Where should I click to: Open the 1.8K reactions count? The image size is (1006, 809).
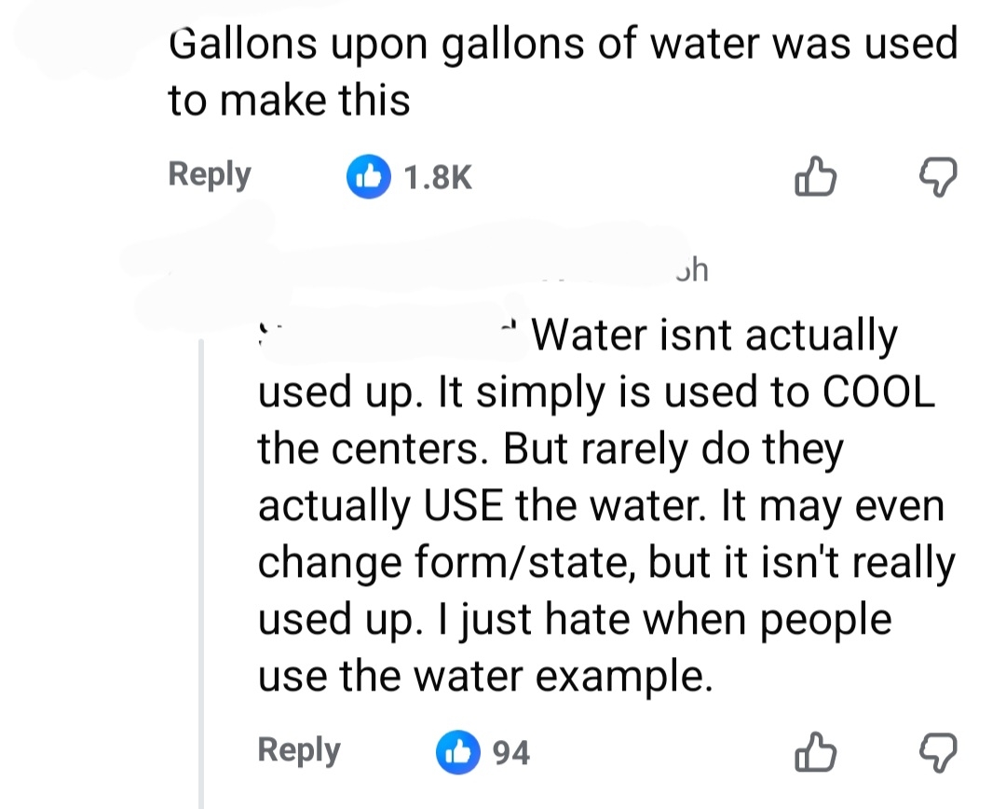click(438, 176)
